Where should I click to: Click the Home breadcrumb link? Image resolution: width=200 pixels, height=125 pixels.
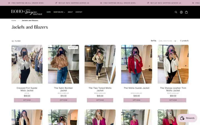[x=14, y=20]
